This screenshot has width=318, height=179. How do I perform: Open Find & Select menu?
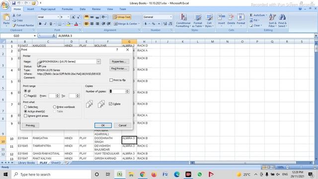(282, 20)
